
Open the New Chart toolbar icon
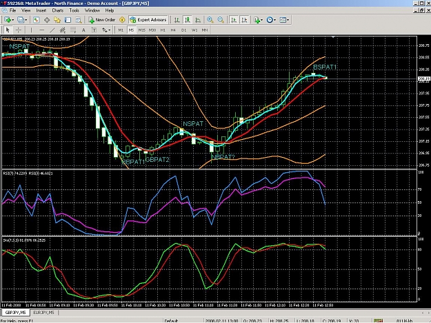point(8,20)
